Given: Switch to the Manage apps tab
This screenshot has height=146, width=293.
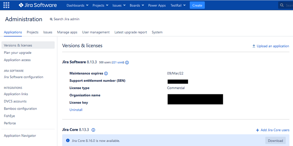Looking at the screenshot, I should coord(67,32).
